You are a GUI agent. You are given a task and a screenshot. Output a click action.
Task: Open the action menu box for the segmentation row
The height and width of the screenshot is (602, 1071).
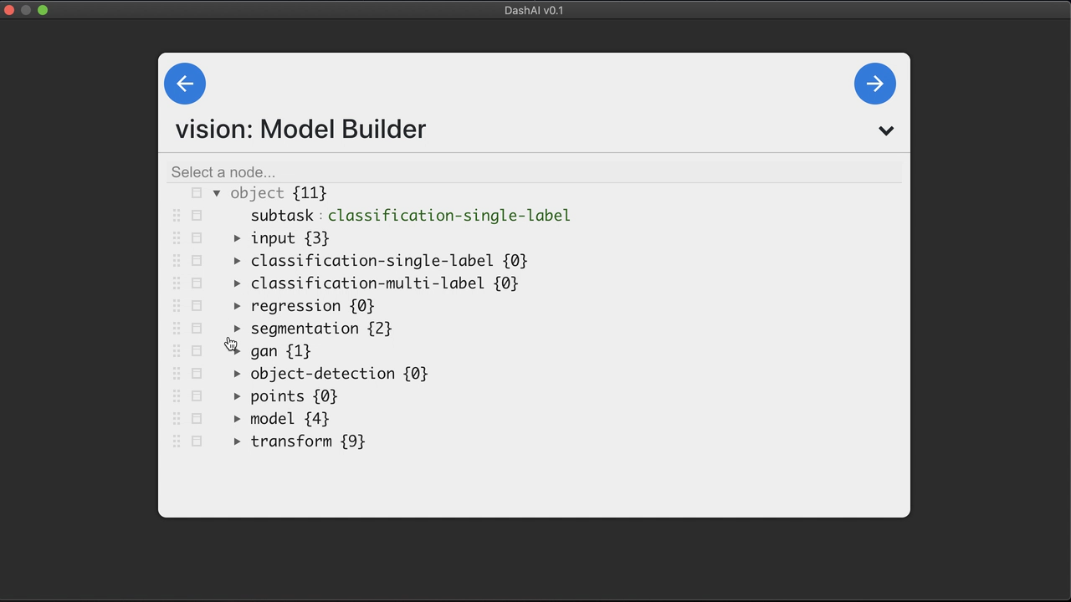(x=197, y=329)
